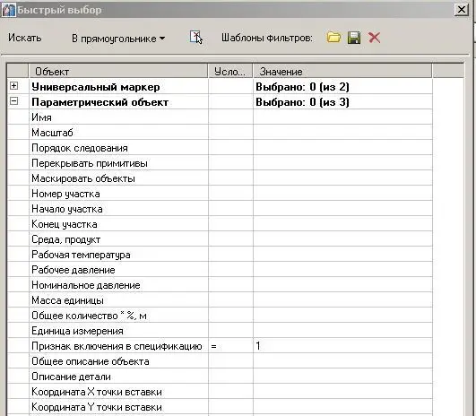Click the condition cell for 'Масштаб'
Screen dimensions: 476x416
pyautogui.click(x=230, y=133)
